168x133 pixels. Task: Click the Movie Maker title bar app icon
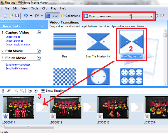tap(2, 2)
